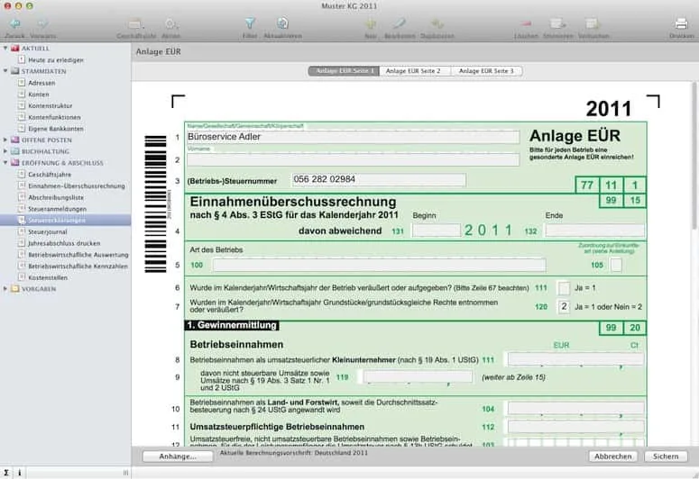
Task: Click the document icon beside Kostenstellen
Action: point(22,277)
